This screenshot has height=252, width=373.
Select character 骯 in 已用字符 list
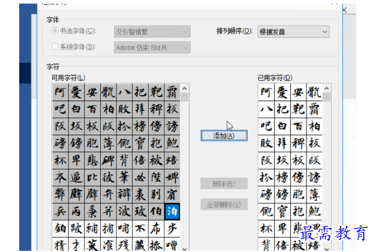click(314, 92)
